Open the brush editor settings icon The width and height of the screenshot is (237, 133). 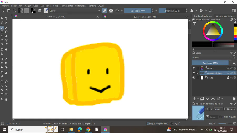(40, 11)
